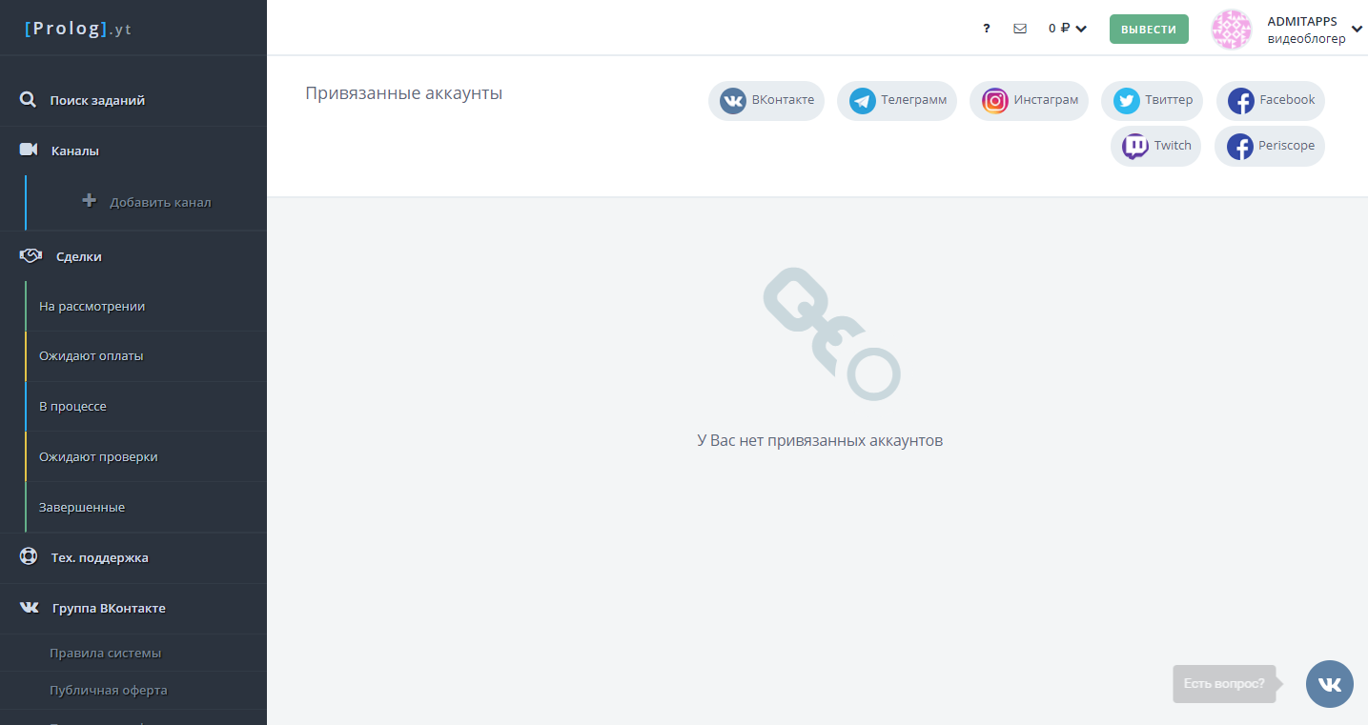Link a VKontakte account
The image size is (1368, 725).
click(766, 100)
